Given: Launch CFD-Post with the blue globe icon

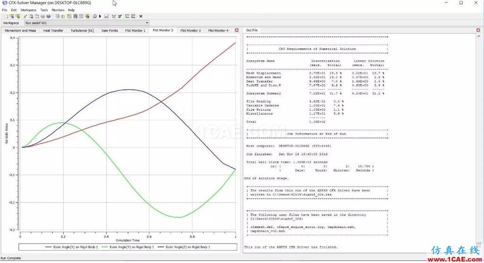Looking at the screenshot, I should 49,17.
